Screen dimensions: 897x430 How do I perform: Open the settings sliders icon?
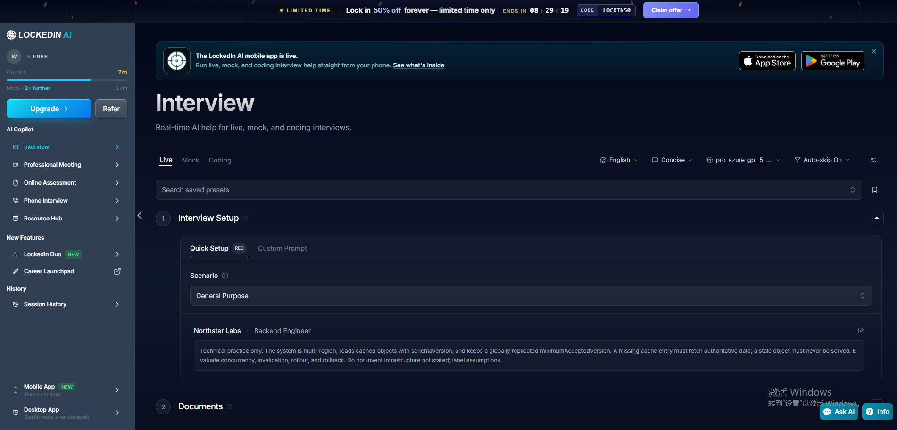point(873,160)
